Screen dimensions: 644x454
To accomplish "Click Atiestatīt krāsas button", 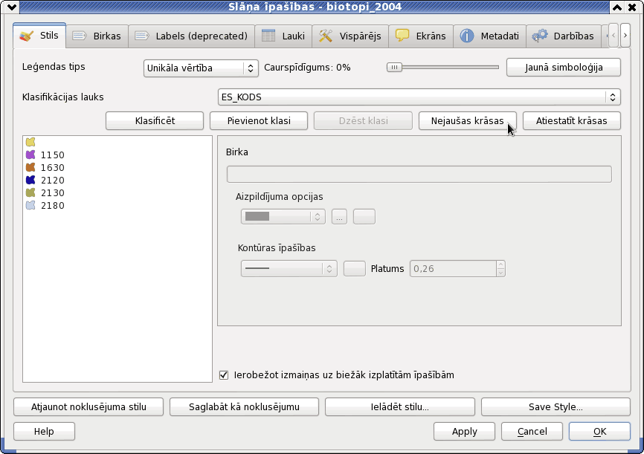I will [571, 120].
